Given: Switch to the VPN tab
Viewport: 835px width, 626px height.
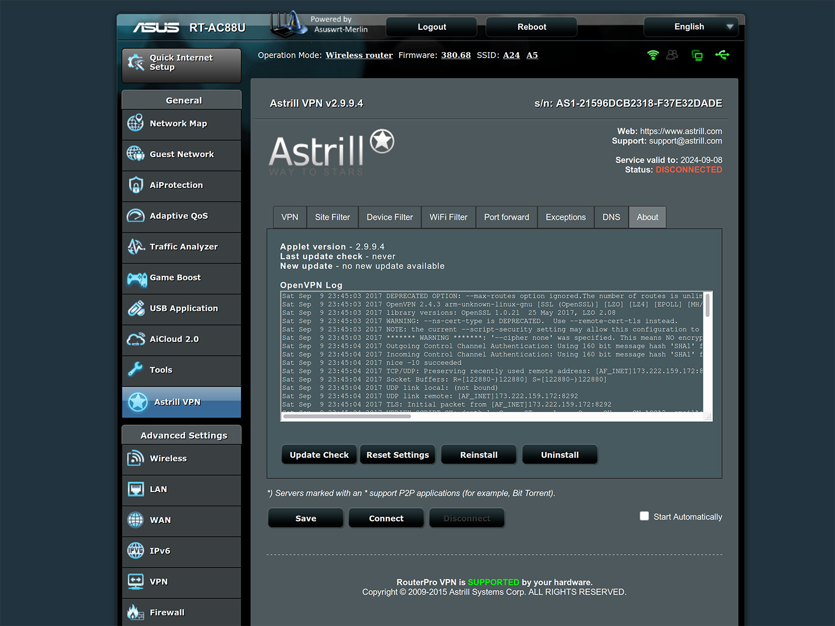Looking at the screenshot, I should tap(290, 217).
